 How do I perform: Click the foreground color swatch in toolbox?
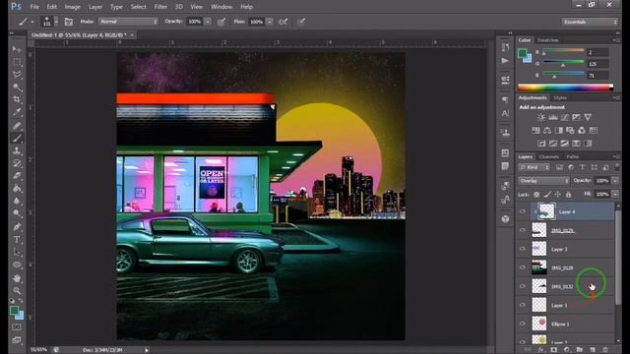coord(14,311)
